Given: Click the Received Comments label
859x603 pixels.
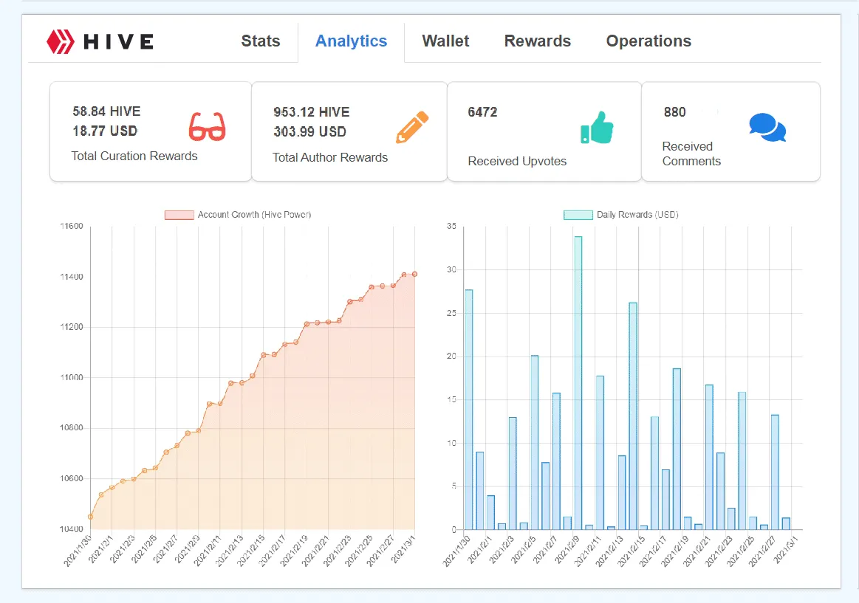Looking at the screenshot, I should [x=691, y=154].
